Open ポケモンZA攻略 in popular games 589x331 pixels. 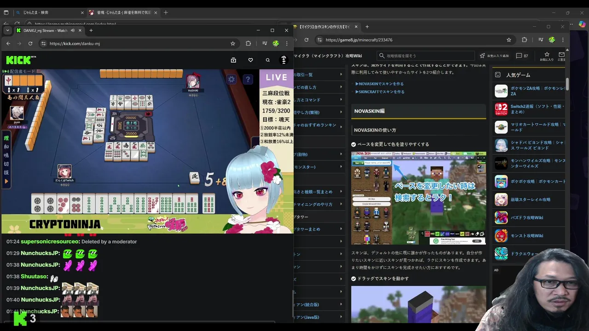pyautogui.click(x=530, y=91)
